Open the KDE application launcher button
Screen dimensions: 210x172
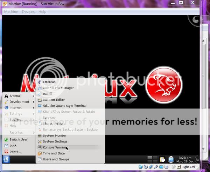tap(6, 159)
